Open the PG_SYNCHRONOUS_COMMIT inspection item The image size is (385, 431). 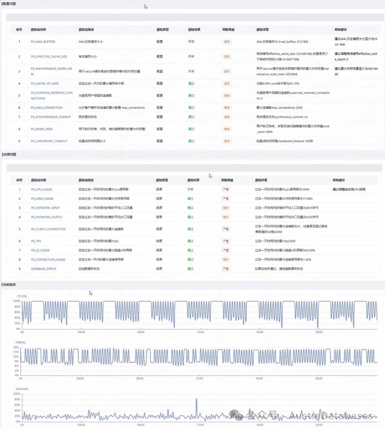click(51, 117)
